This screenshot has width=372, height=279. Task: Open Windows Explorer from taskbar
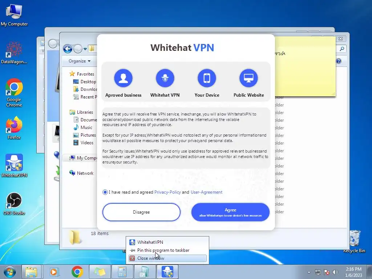(x=31, y=272)
